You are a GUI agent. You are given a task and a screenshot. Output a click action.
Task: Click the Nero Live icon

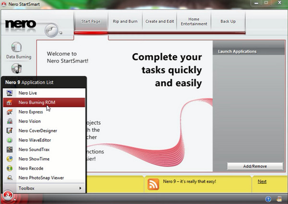[10, 93]
